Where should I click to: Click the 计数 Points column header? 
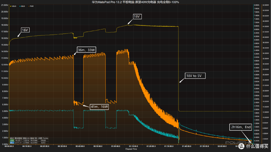(43, 138)
